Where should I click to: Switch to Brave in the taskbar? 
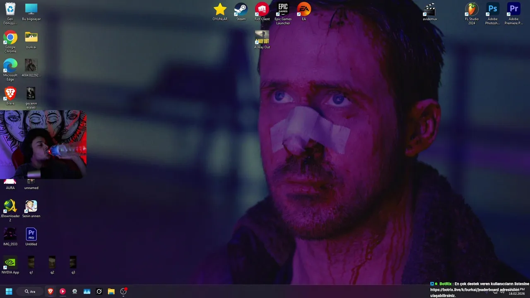coord(51,291)
